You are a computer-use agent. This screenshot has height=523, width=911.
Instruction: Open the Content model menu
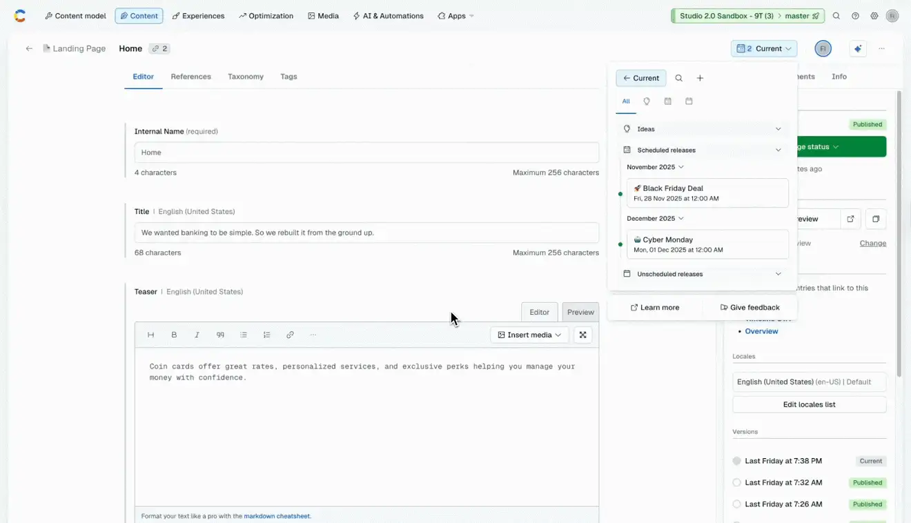pyautogui.click(x=75, y=16)
